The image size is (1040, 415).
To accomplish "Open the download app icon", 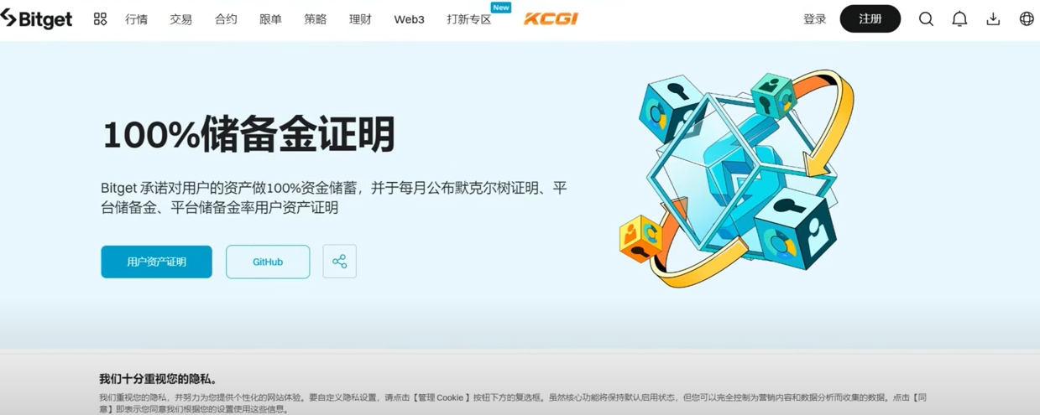I will [993, 18].
